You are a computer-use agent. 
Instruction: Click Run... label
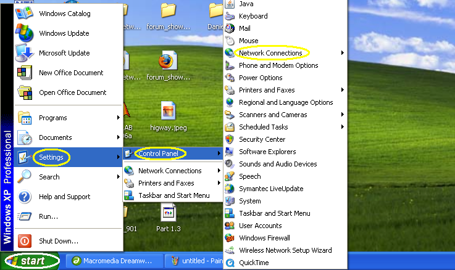click(x=48, y=216)
